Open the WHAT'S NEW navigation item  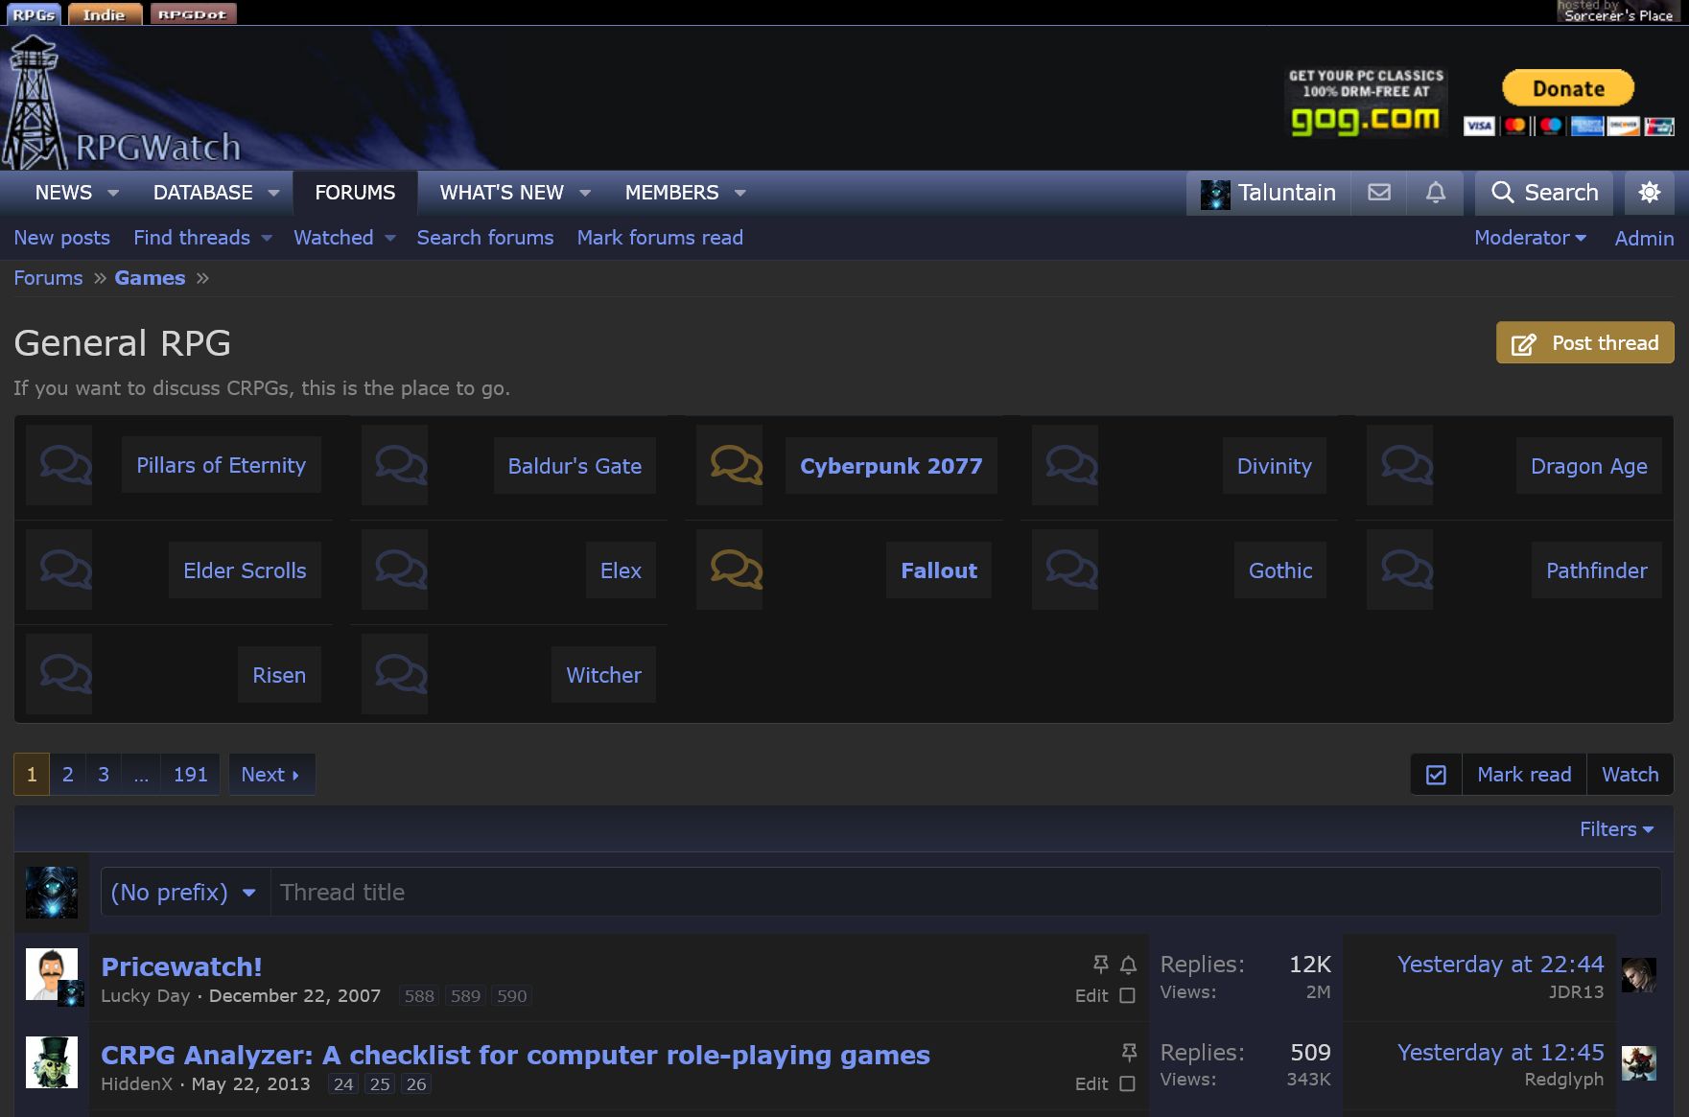[502, 193]
